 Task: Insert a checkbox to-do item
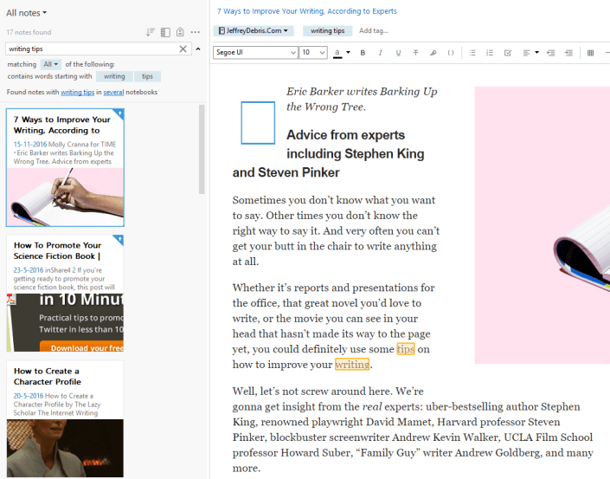508,53
